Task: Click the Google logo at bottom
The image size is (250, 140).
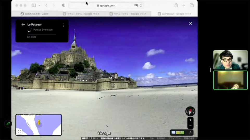Action: [104, 133]
